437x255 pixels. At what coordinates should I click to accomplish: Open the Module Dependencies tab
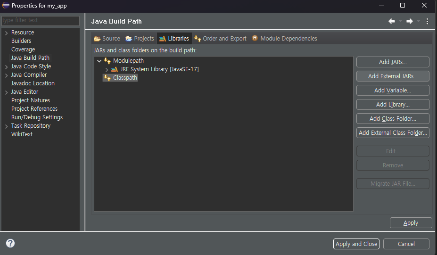pos(285,39)
